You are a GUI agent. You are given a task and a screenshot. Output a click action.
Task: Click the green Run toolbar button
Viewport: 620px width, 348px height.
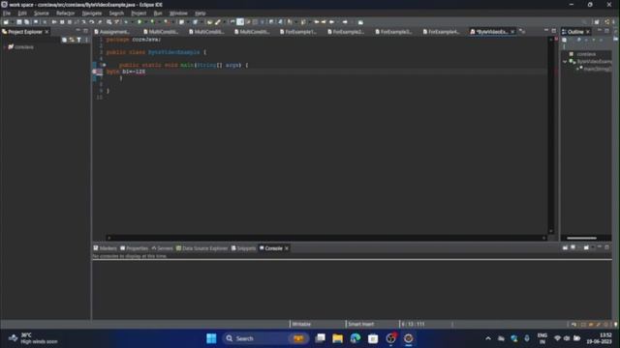139,22
